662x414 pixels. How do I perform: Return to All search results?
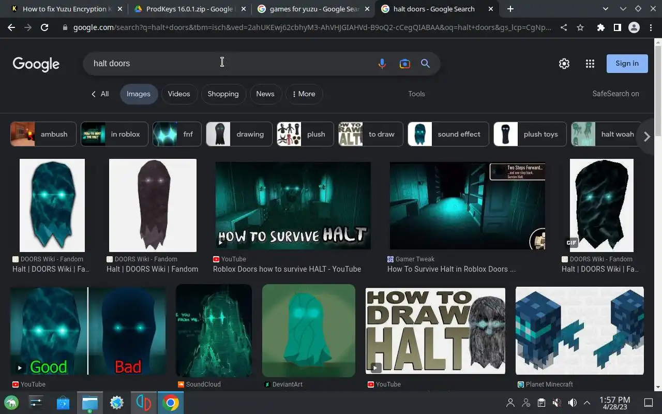click(100, 94)
